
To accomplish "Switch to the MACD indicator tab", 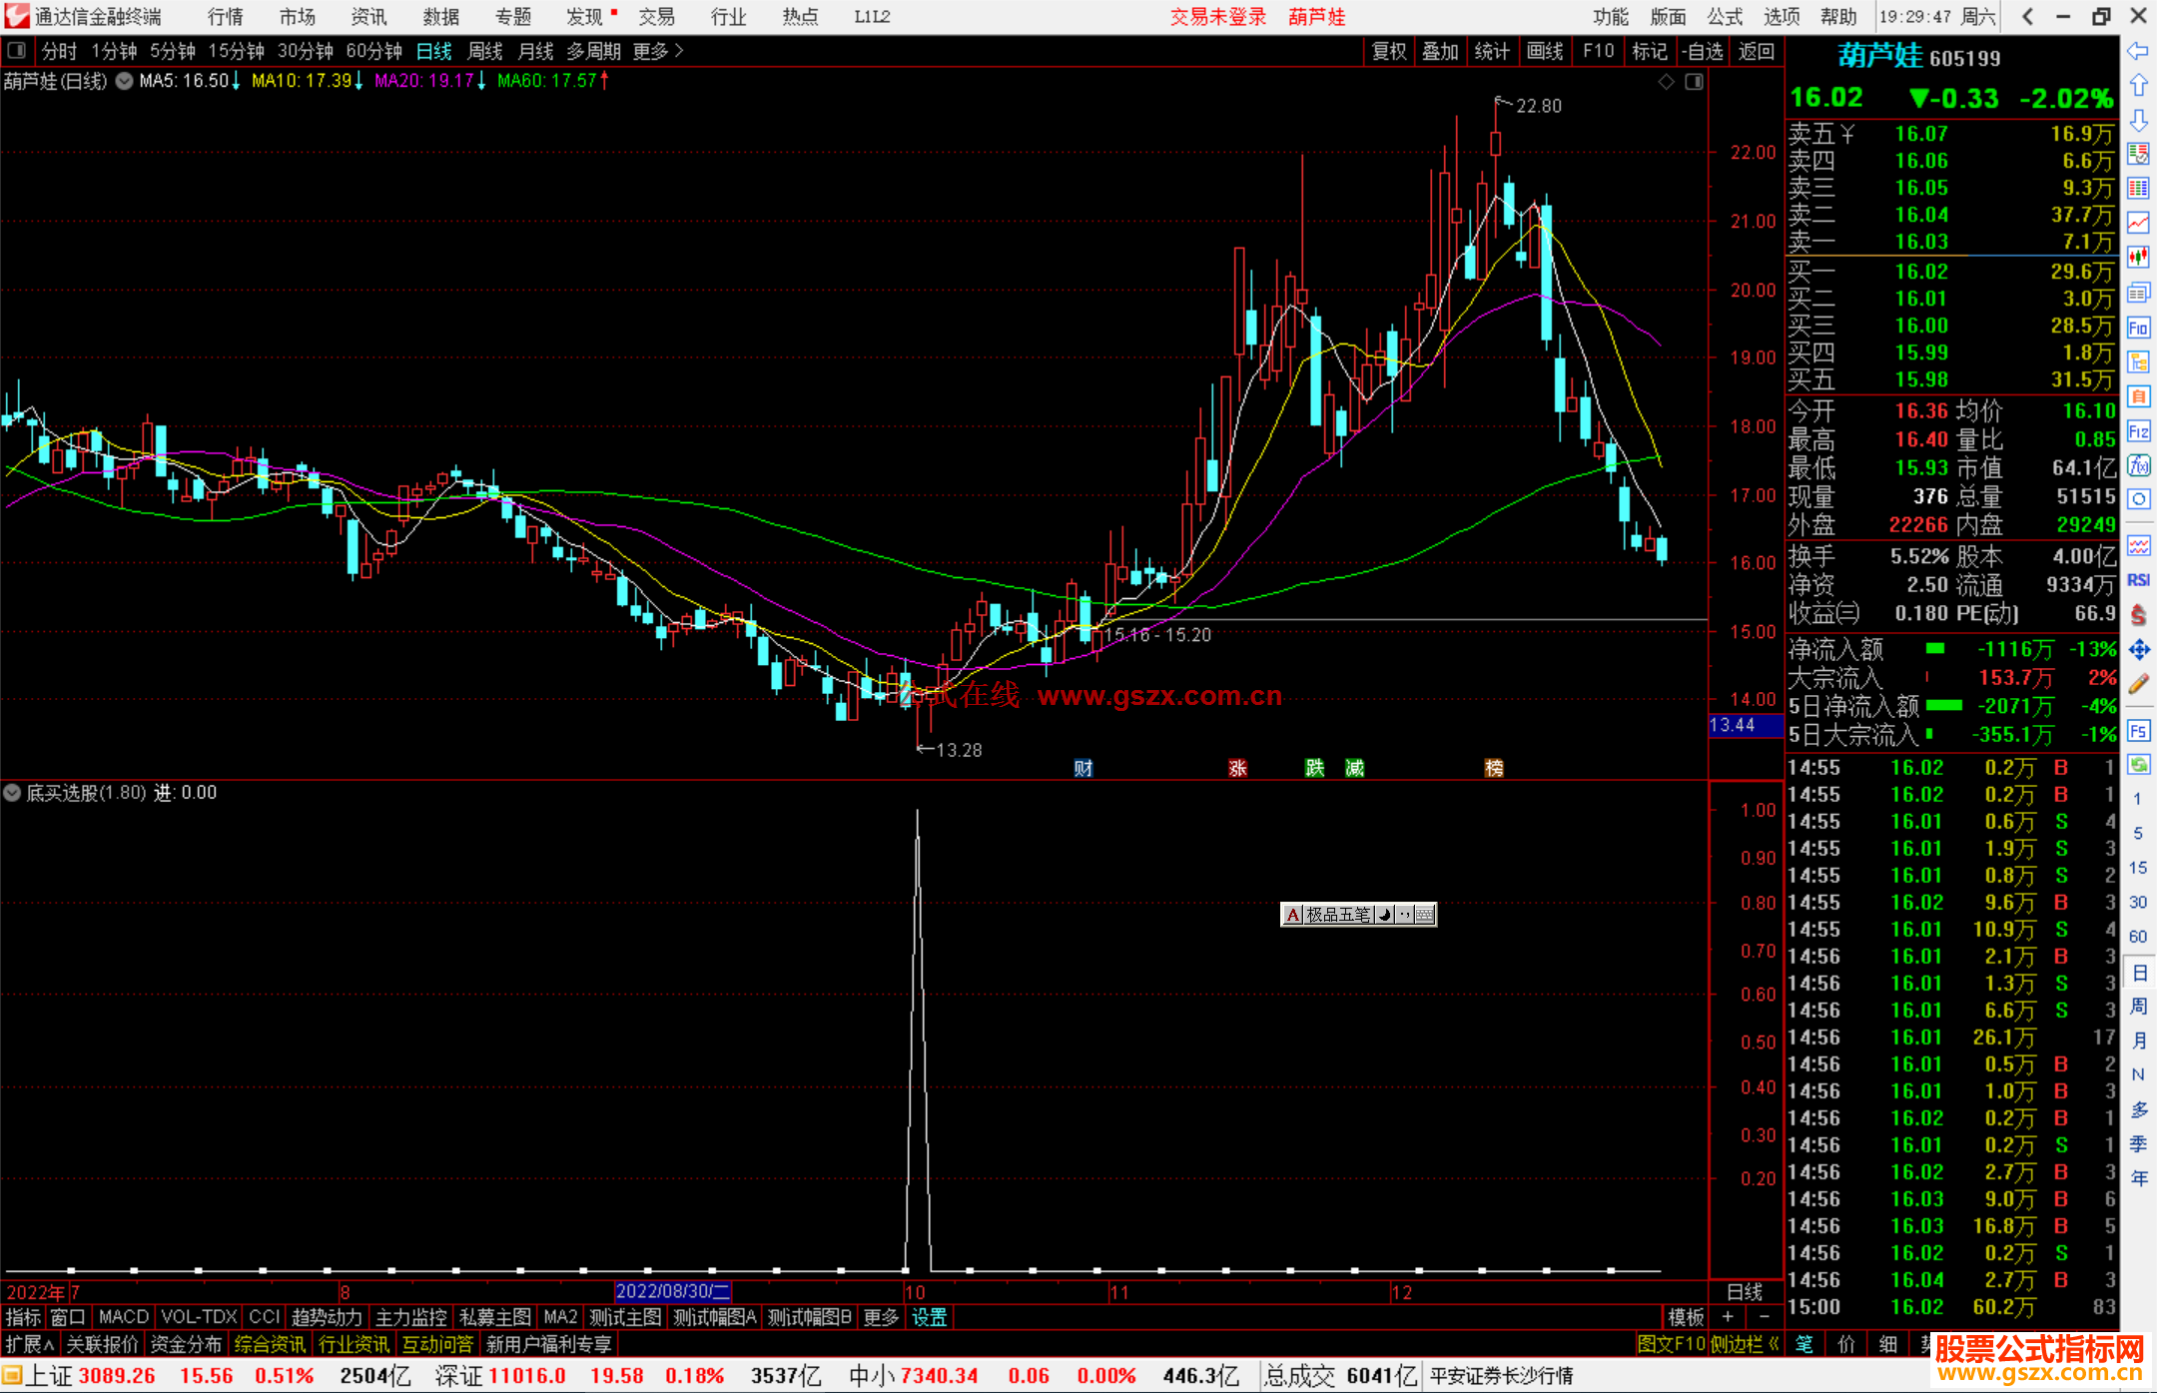I will [x=123, y=1317].
